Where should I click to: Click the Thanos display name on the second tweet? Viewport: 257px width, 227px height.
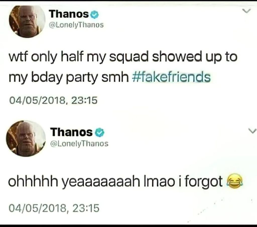72,132
